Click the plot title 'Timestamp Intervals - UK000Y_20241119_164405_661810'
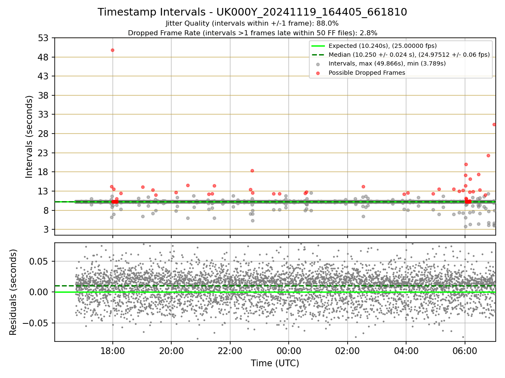The image size is (505, 378). point(252,12)
